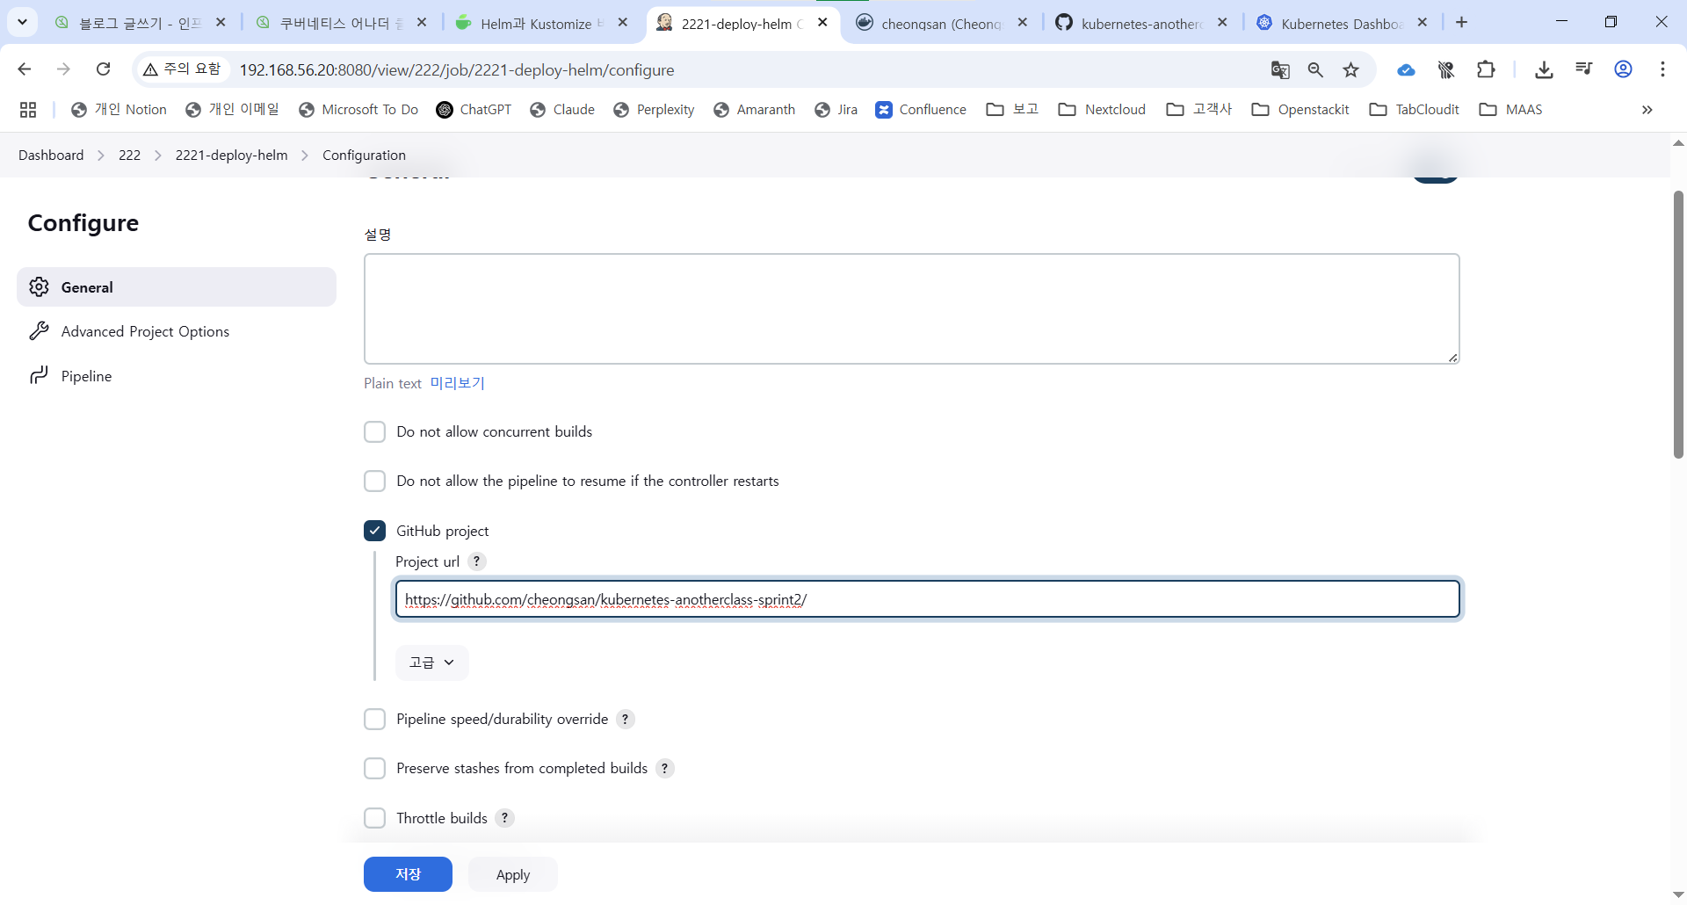Image resolution: width=1687 pixels, height=905 pixels.
Task: Open the Chrome three-dot menu
Action: pyautogui.click(x=1662, y=69)
